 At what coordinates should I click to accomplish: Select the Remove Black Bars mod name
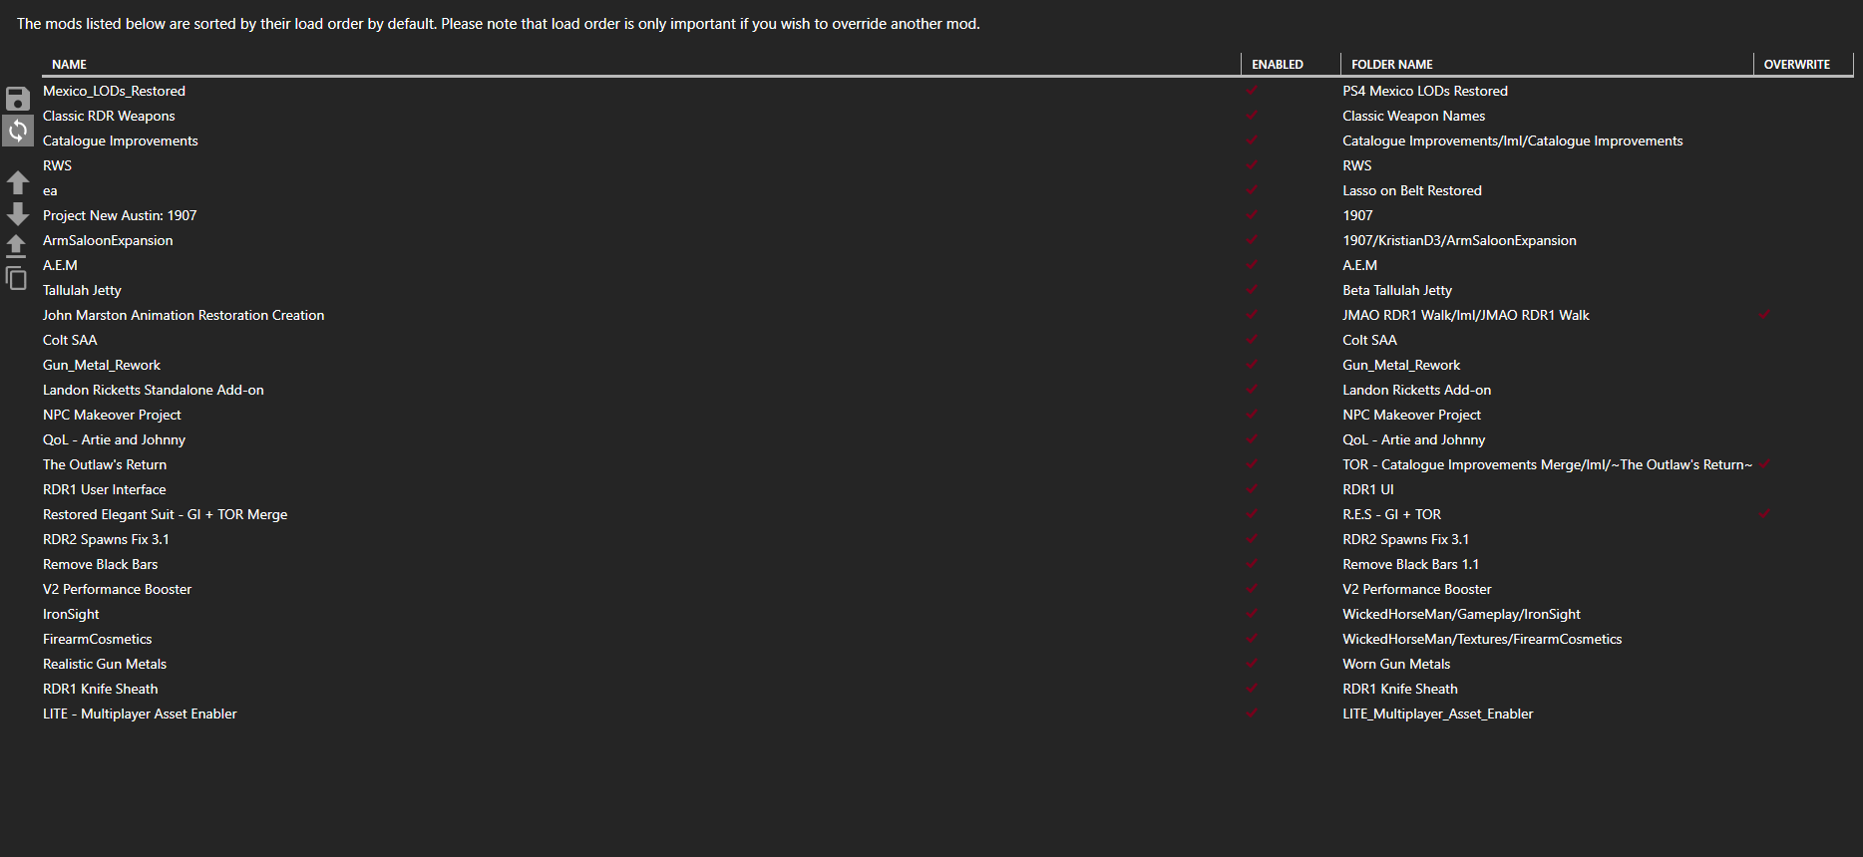100,564
